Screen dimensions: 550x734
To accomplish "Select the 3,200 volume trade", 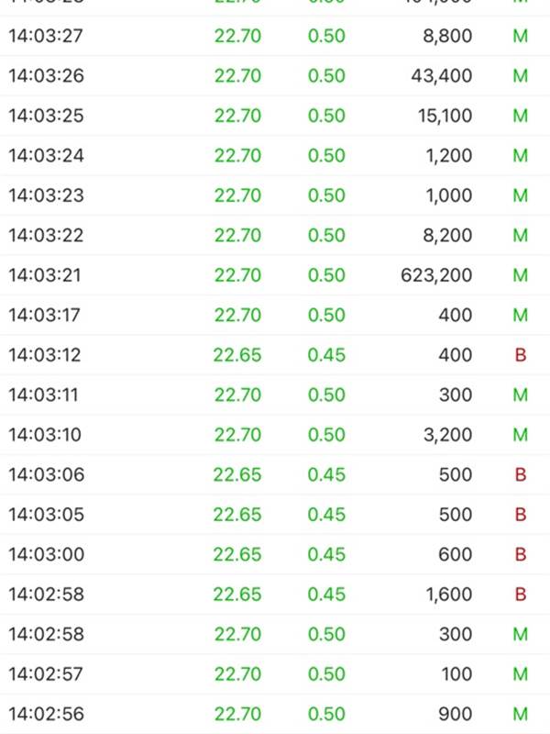I will 447,435.
